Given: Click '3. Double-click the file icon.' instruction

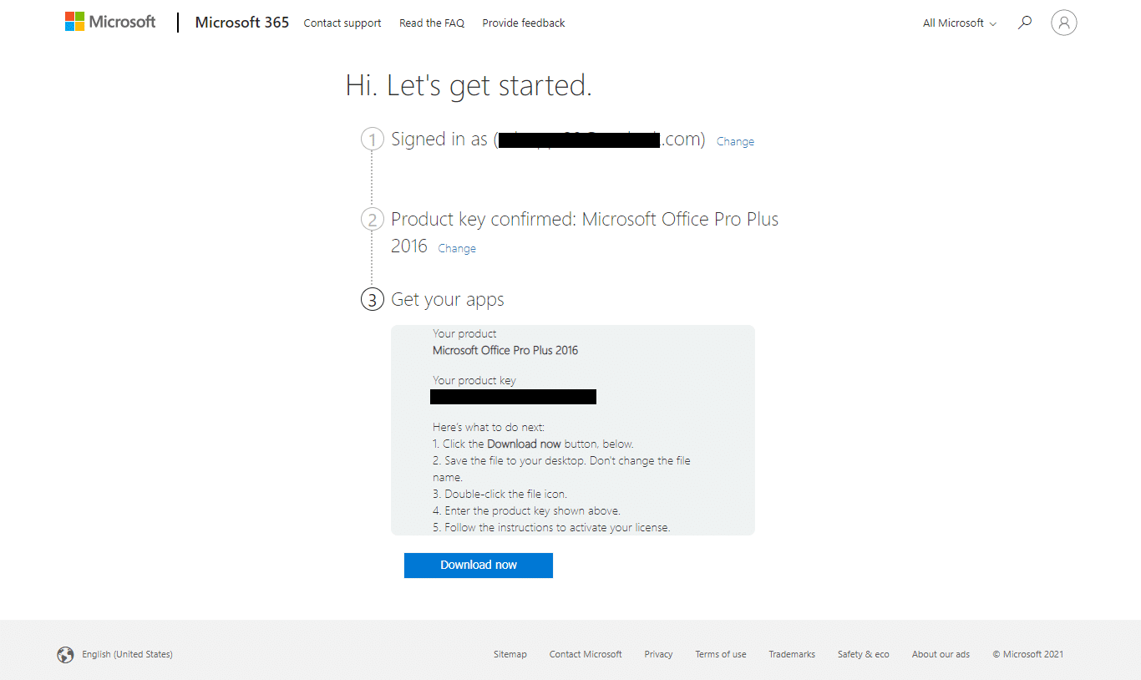Looking at the screenshot, I should point(500,495).
